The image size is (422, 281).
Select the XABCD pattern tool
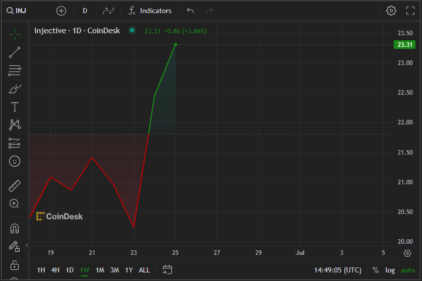(x=15, y=125)
